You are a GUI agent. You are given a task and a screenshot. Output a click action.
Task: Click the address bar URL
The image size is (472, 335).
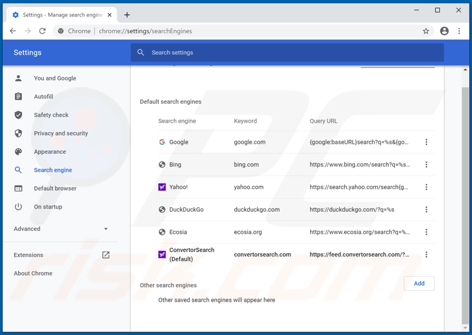pyautogui.click(x=145, y=31)
